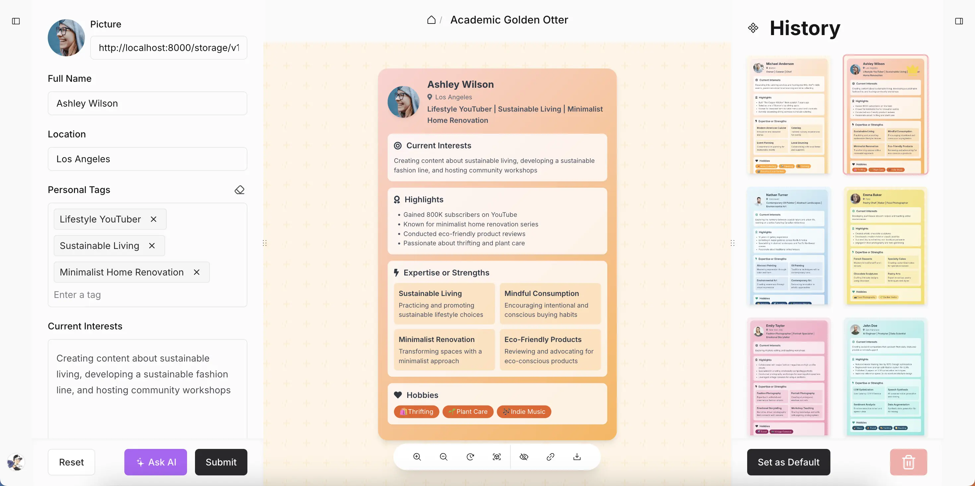This screenshot has width=975, height=486.
Task: Click the crop/frame icon on toolbar
Action: (x=497, y=457)
